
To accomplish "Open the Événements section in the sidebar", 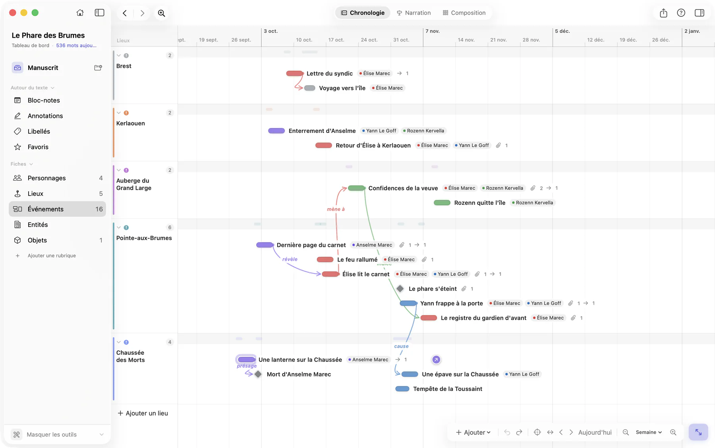I will (57, 209).
